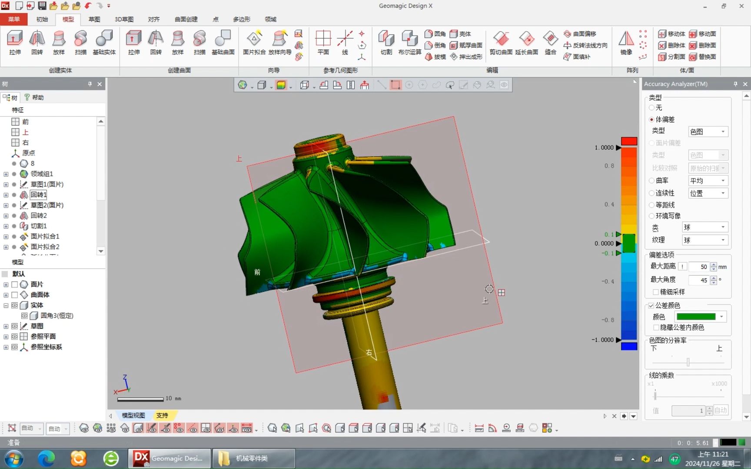Image resolution: width=751 pixels, height=469 pixels.
Task: Enable the 体偏差 deviation radio button
Action: 652,119
